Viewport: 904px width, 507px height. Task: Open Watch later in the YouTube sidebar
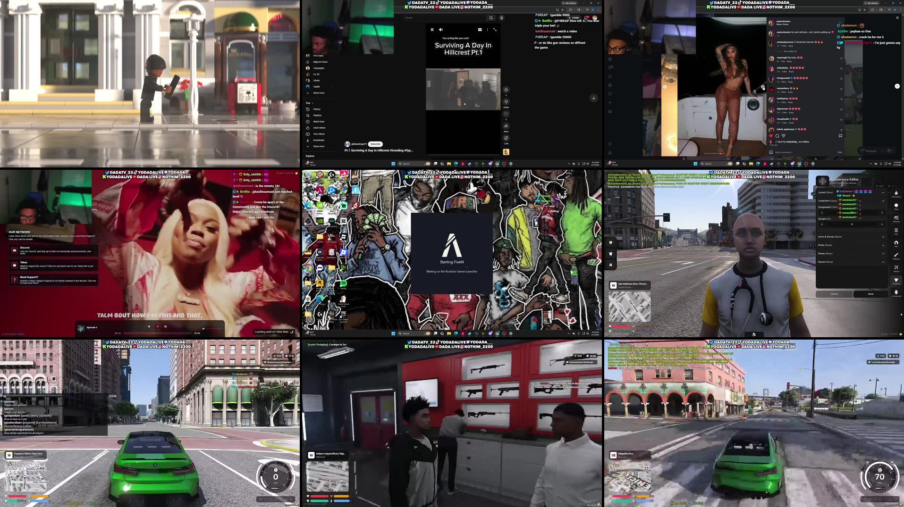(x=319, y=122)
